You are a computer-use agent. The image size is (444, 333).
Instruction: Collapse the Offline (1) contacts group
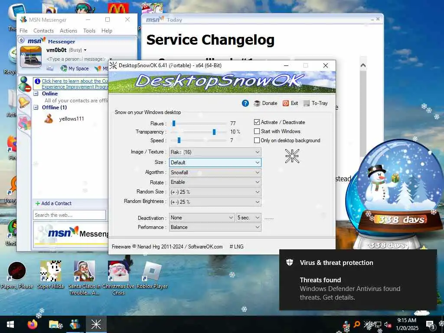click(x=36, y=108)
